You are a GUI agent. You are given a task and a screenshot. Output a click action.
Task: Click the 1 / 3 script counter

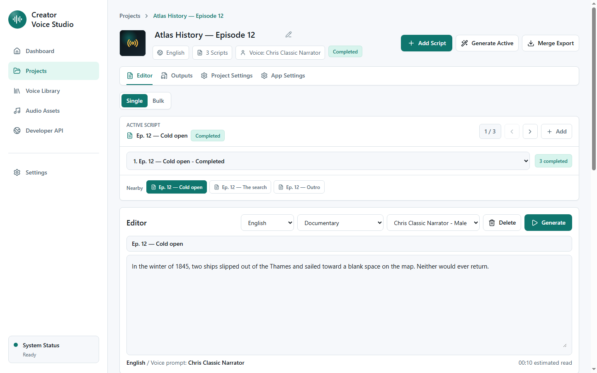point(490,131)
